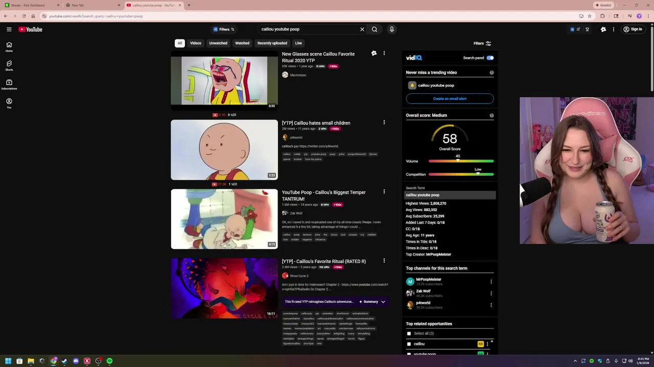Image resolution: width=654 pixels, height=367 pixels.
Task: Open p4tworld channel options in vidIQ panel
Action: click(x=491, y=305)
